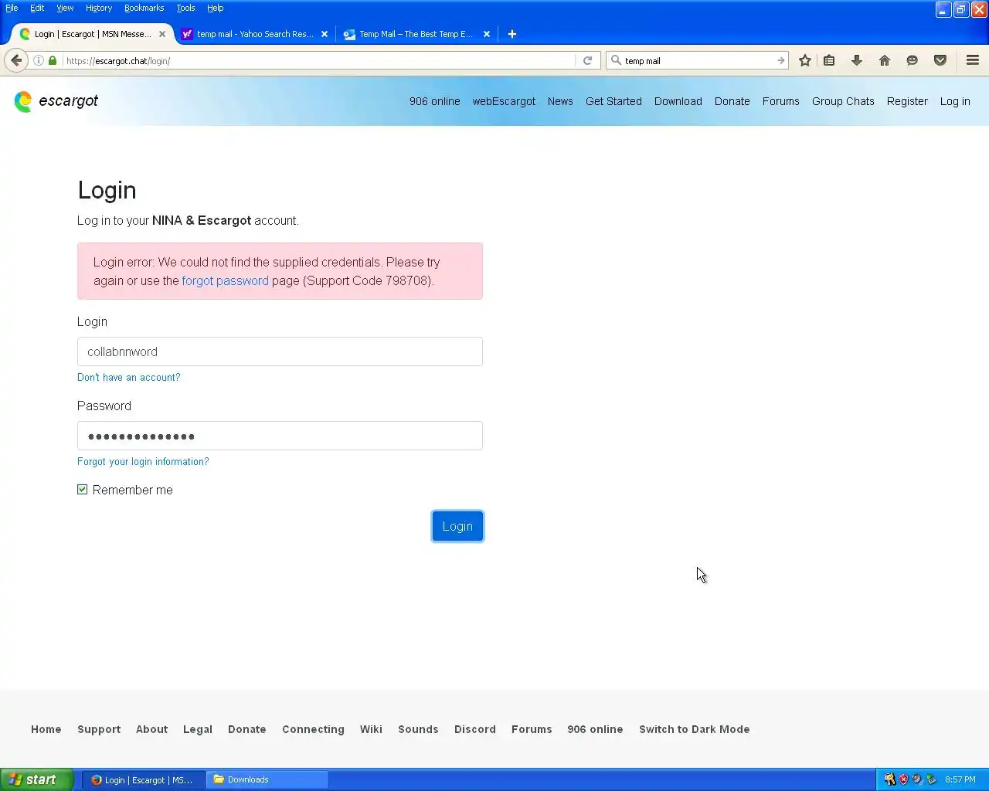
Task: Bookmark this page with the star icon
Action: pyautogui.click(x=805, y=60)
